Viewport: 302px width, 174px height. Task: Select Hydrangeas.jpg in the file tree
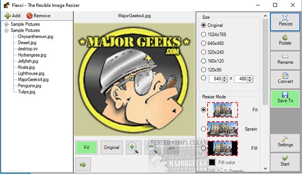coord(32,55)
